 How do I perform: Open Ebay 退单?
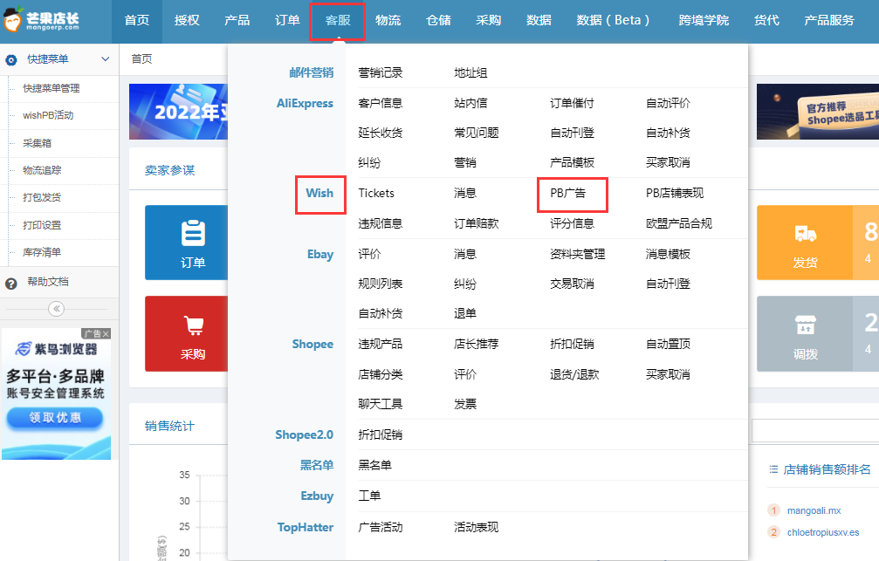tap(464, 313)
